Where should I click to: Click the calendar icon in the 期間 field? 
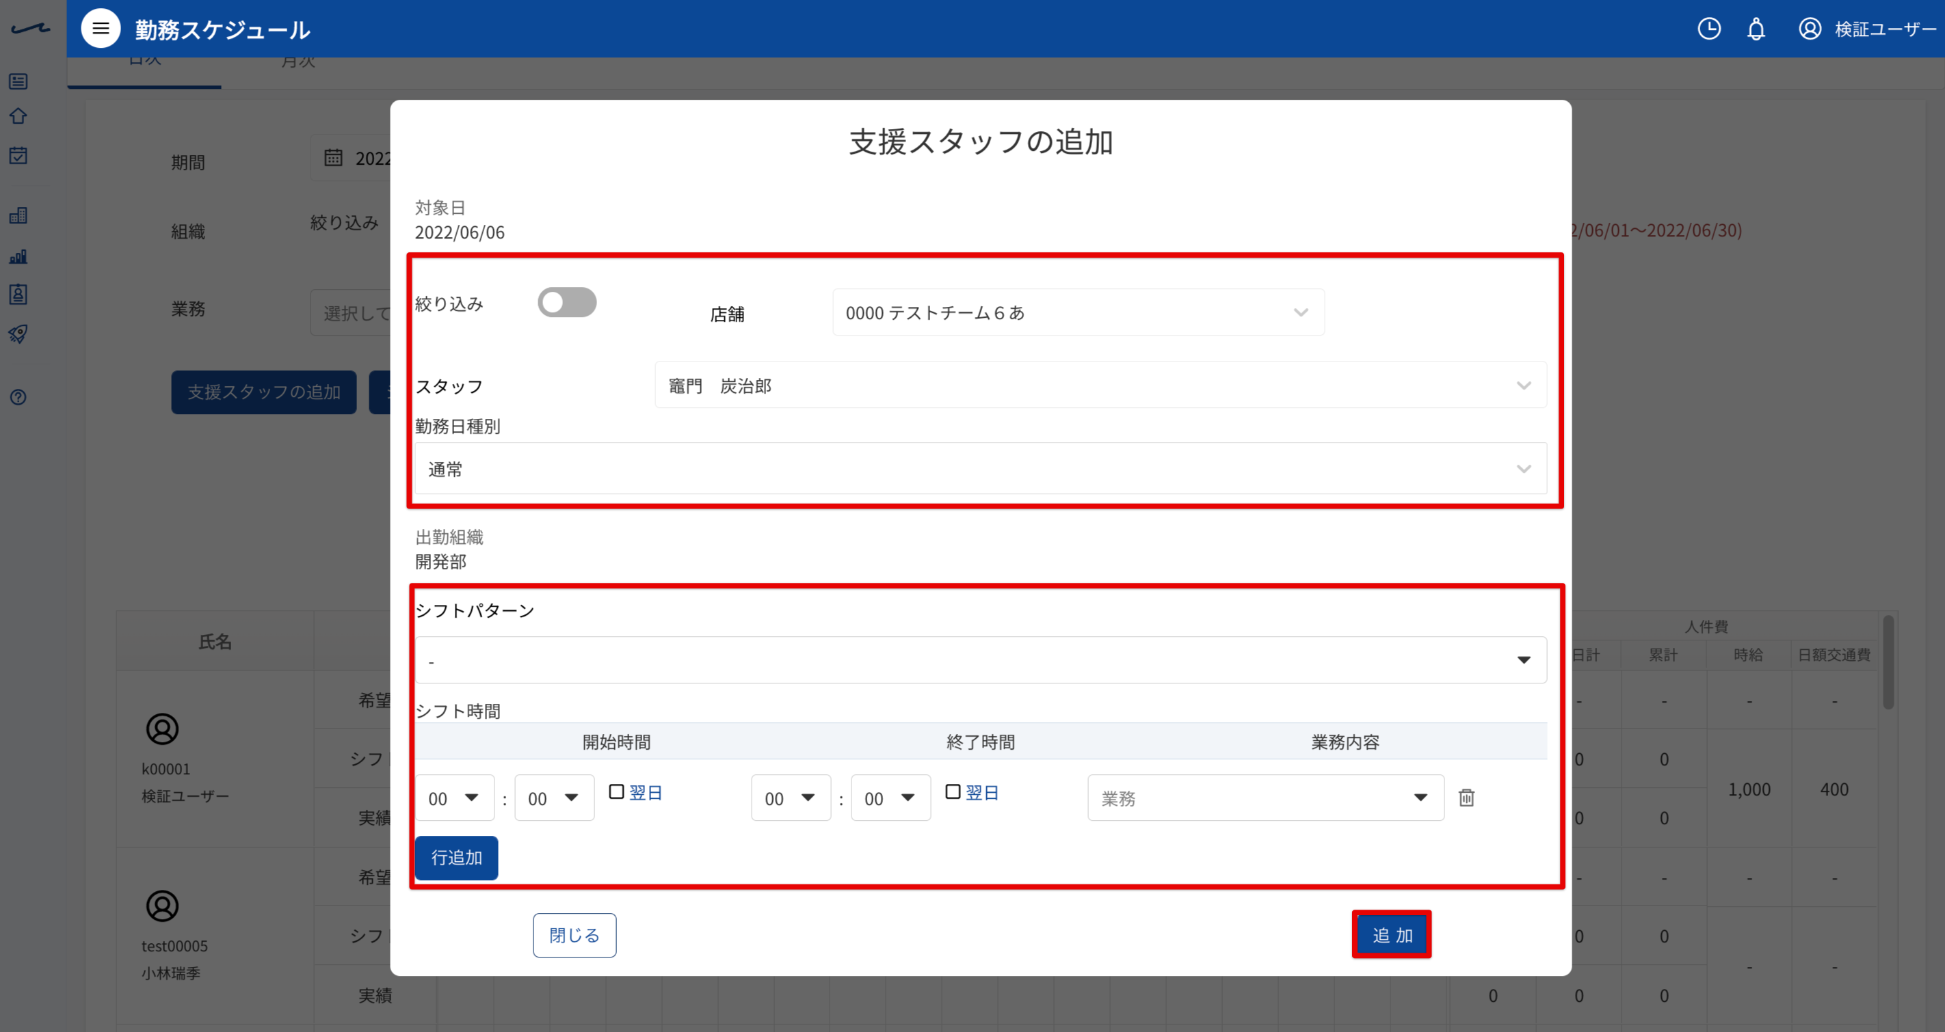tap(333, 158)
